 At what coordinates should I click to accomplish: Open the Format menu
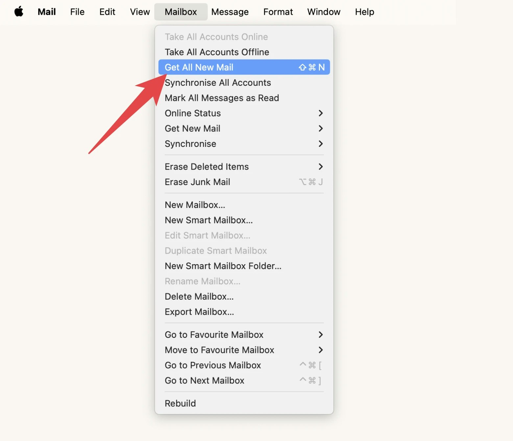click(x=278, y=12)
